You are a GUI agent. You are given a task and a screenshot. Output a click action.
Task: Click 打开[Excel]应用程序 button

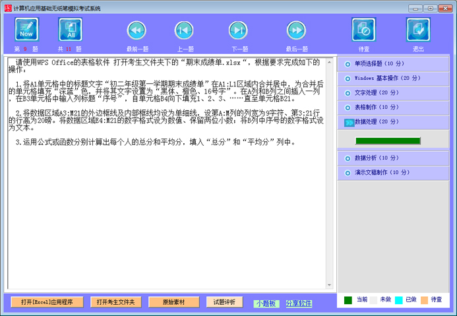point(47,302)
